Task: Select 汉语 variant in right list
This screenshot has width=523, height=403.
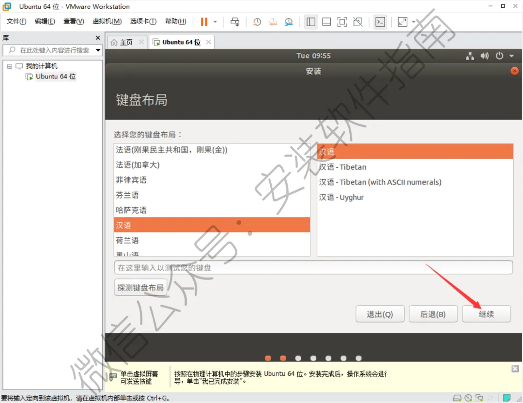Action: click(x=415, y=152)
